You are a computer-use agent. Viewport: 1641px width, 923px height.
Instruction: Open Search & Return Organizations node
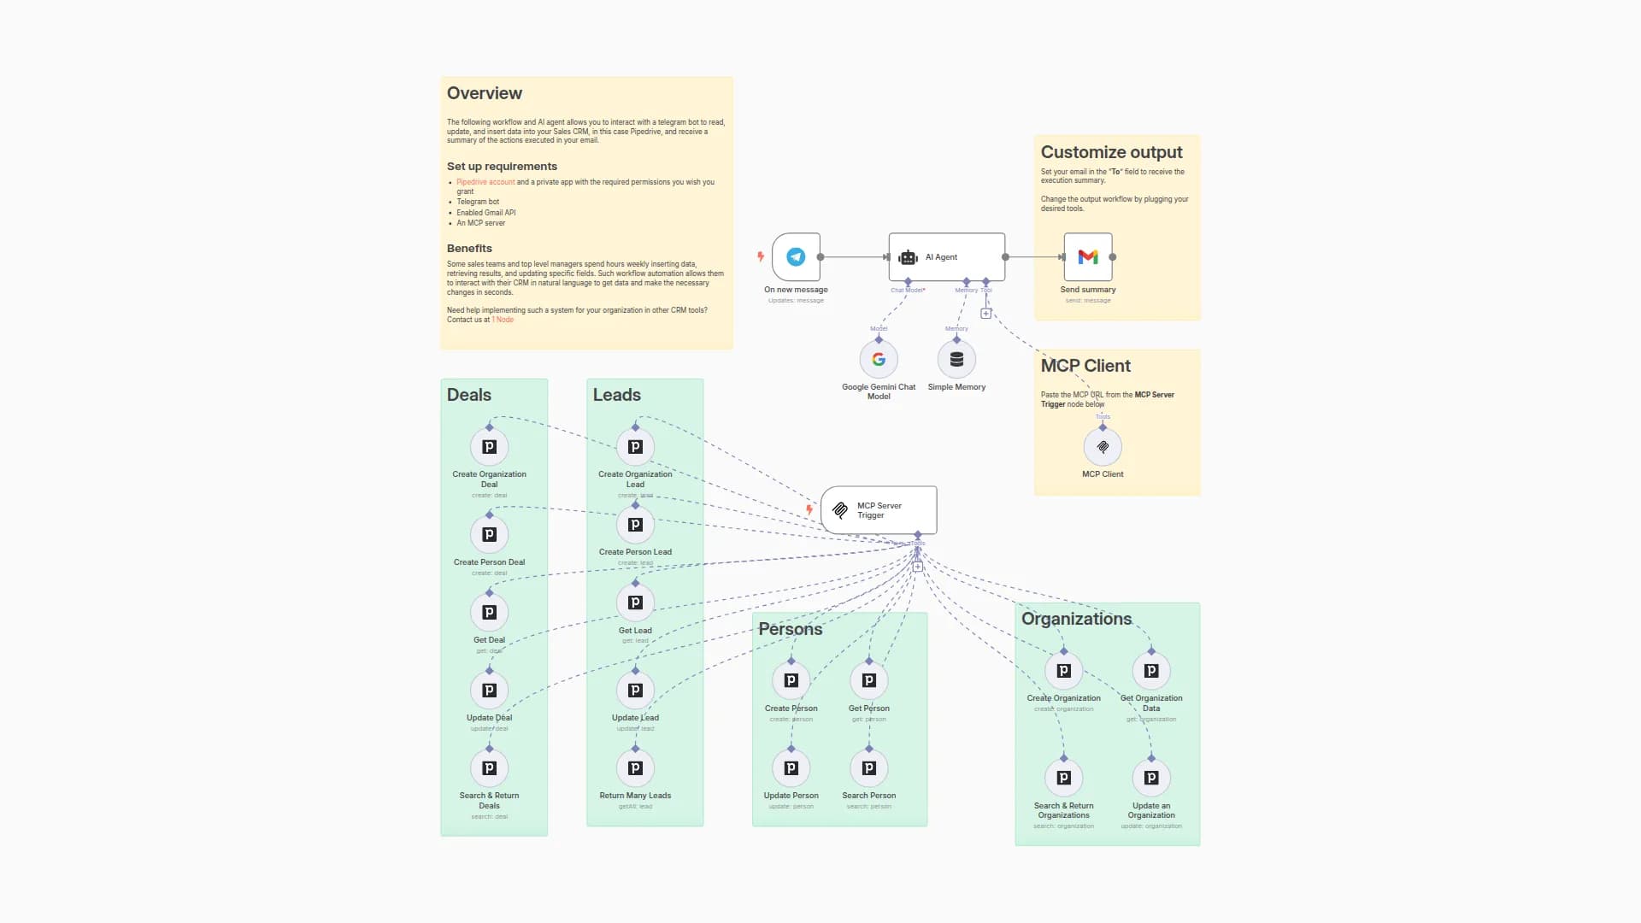click(x=1063, y=778)
